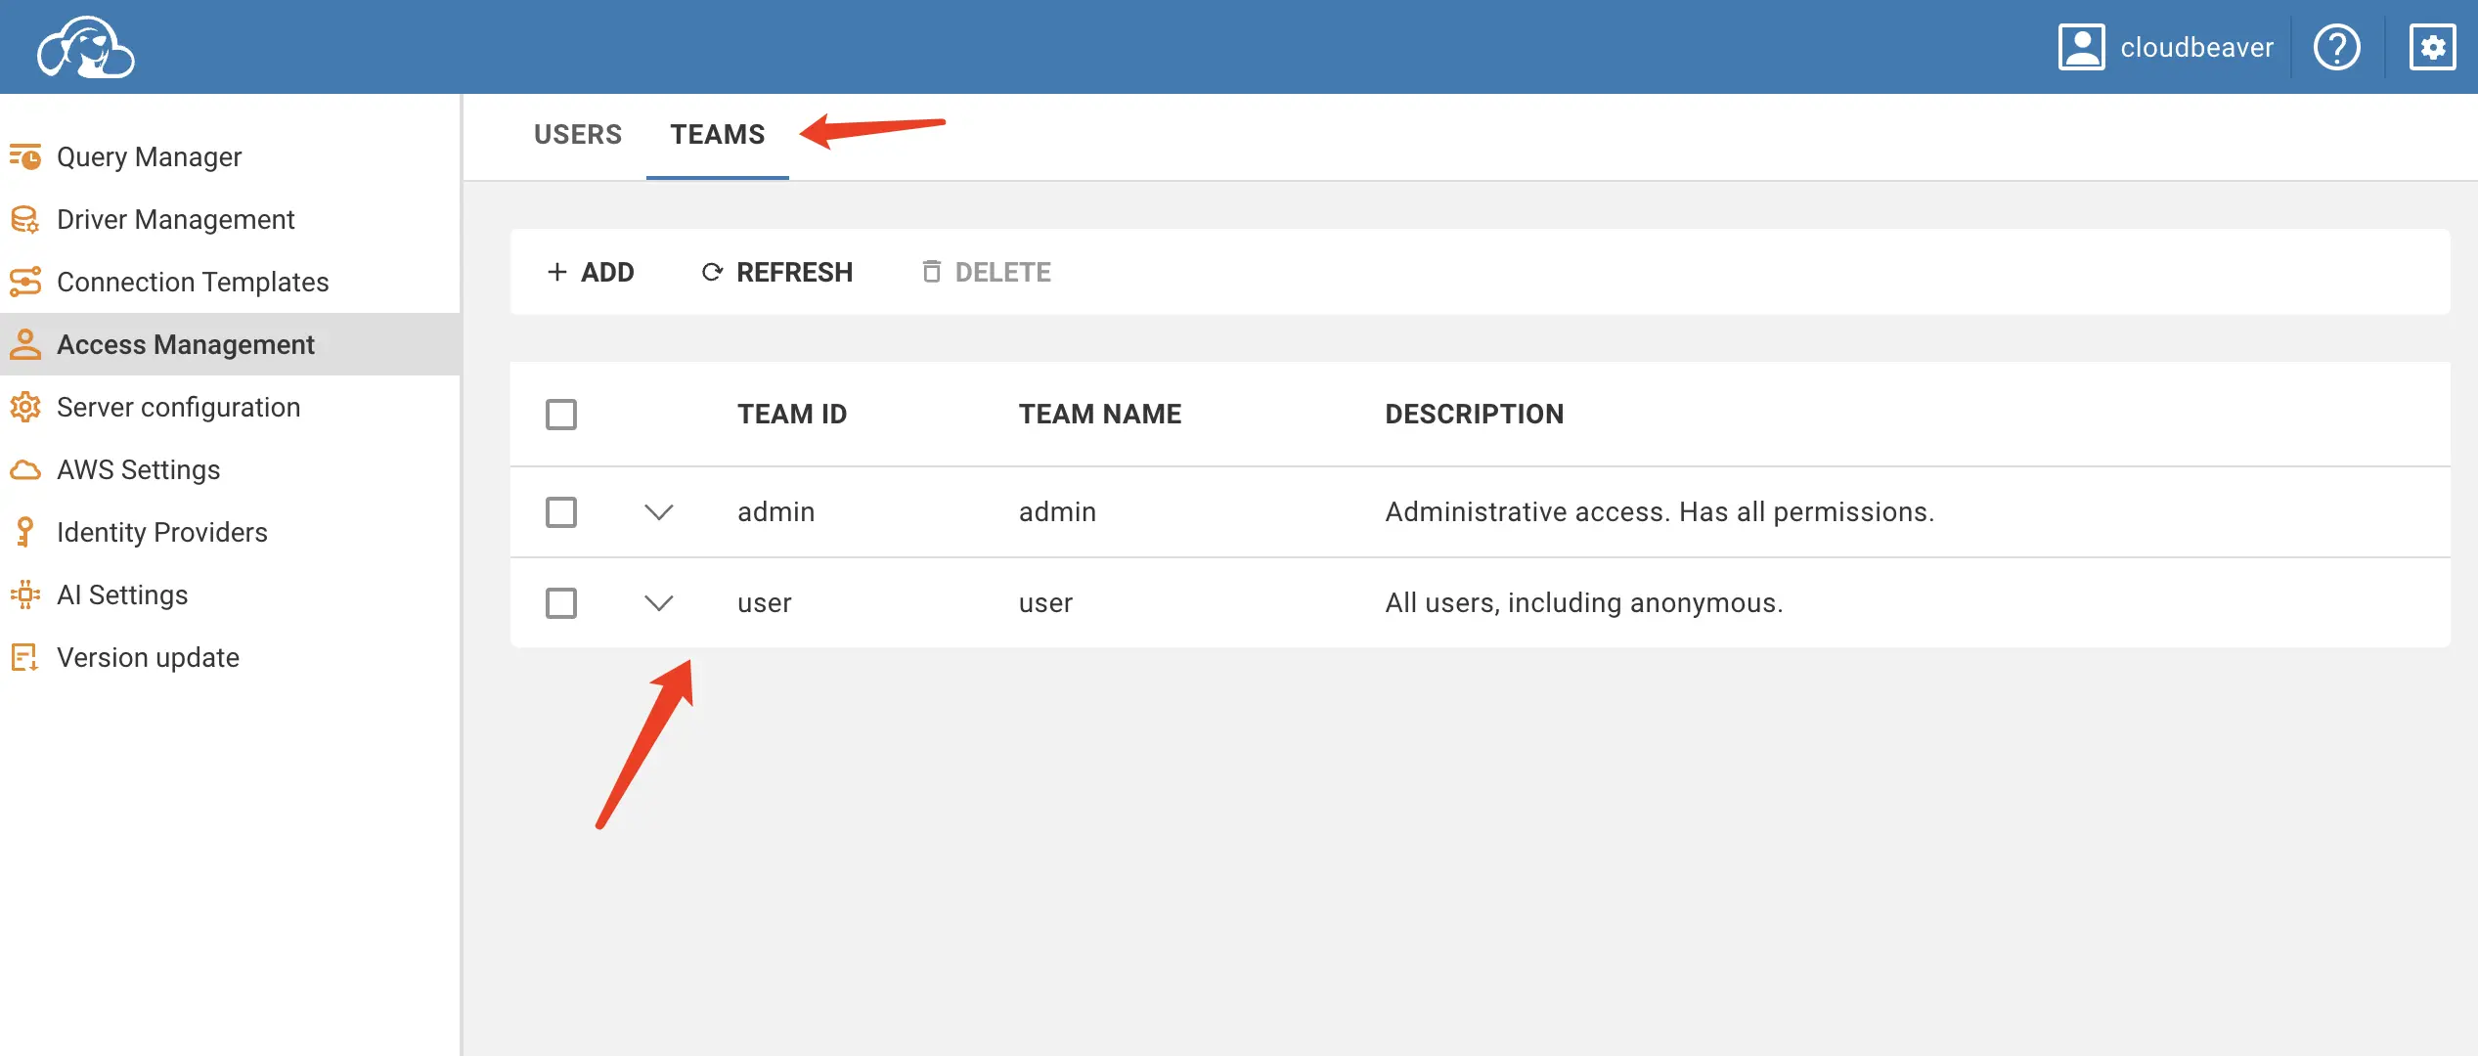Click the Connection Templates icon
The width and height of the screenshot is (2478, 1056).
coord(25,282)
